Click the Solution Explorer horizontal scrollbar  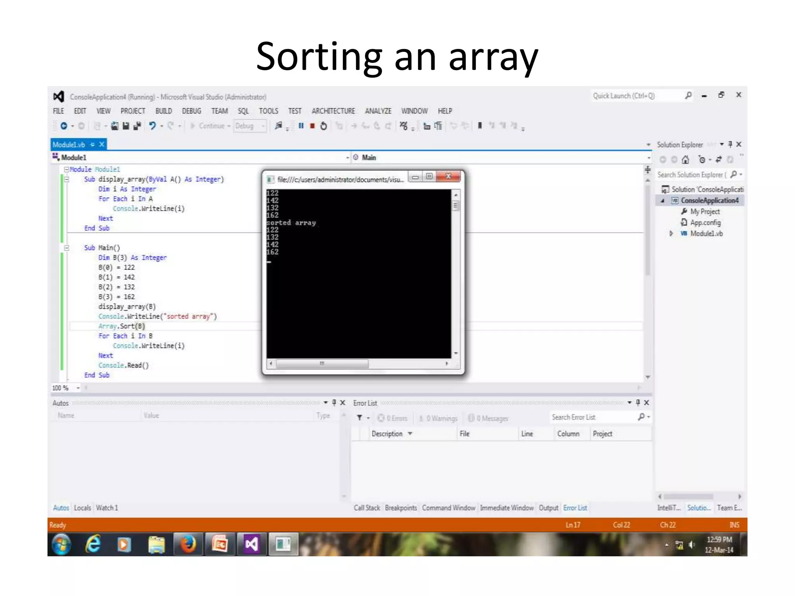click(x=688, y=496)
